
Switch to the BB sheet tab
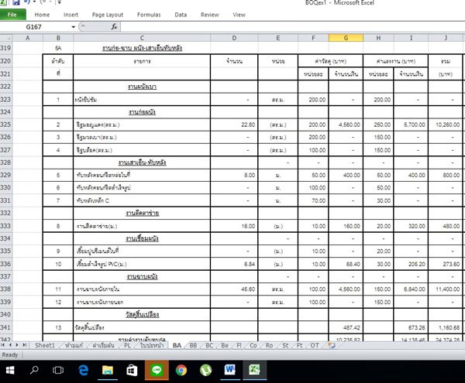(x=193, y=345)
